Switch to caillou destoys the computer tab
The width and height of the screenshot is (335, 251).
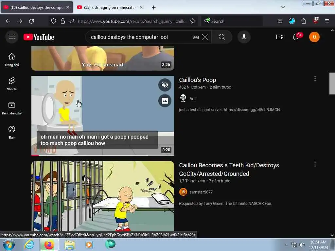coord(37,7)
